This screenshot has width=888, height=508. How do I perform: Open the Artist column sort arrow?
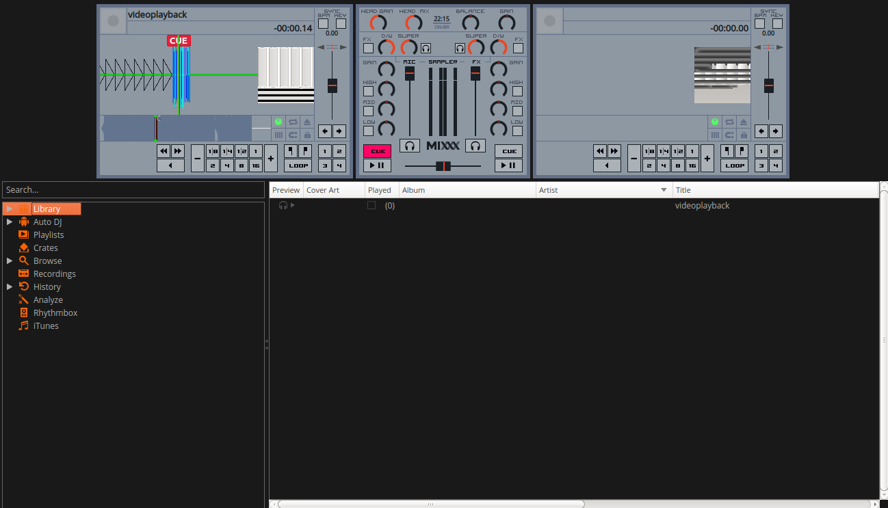(664, 190)
